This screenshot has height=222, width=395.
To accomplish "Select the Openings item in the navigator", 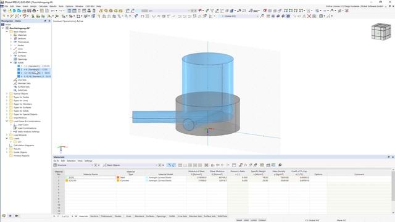I will [22, 59].
